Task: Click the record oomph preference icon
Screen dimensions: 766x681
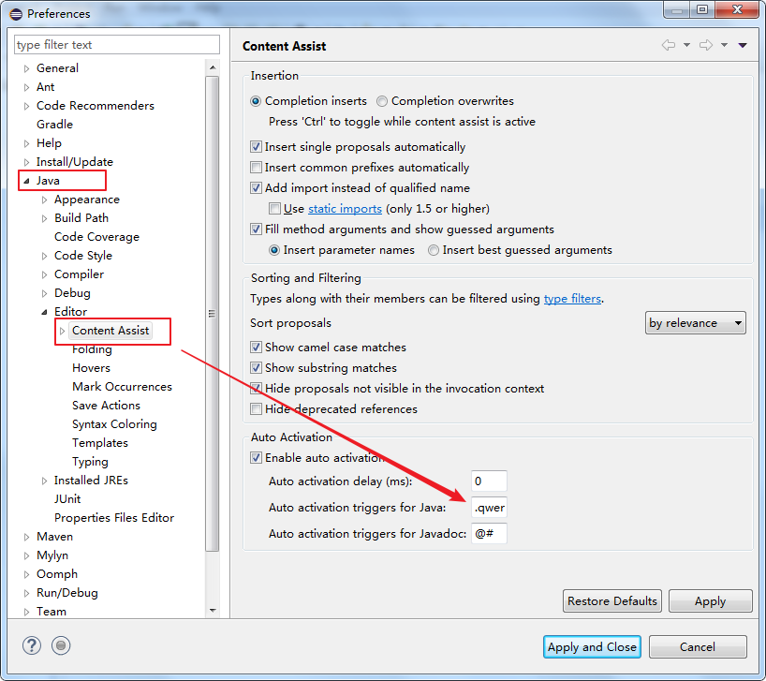Action: tap(61, 645)
